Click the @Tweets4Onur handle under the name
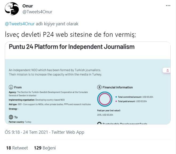Image resolution: width=176 pixels, height=154 pixels. click(37, 12)
